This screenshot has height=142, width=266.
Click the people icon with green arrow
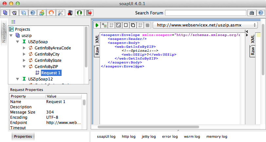point(42,13)
